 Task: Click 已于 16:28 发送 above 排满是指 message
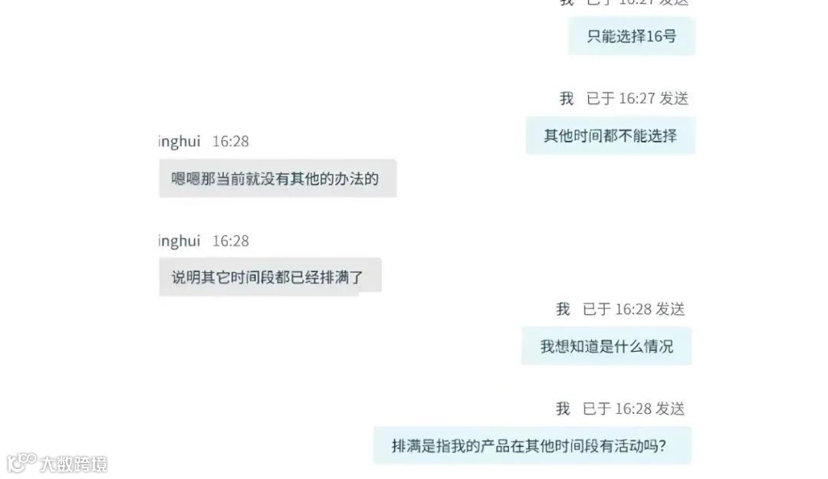pos(634,408)
